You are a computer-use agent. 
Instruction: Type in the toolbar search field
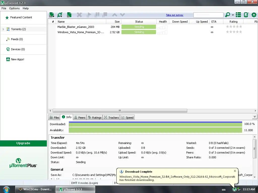click(208, 15)
